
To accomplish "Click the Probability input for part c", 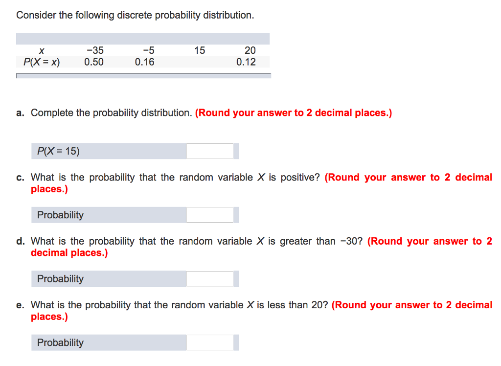I will (209, 214).
